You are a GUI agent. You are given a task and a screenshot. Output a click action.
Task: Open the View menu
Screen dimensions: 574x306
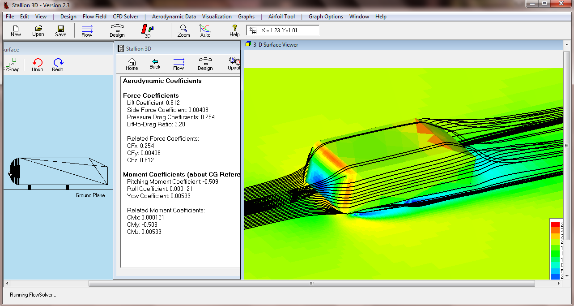41,17
